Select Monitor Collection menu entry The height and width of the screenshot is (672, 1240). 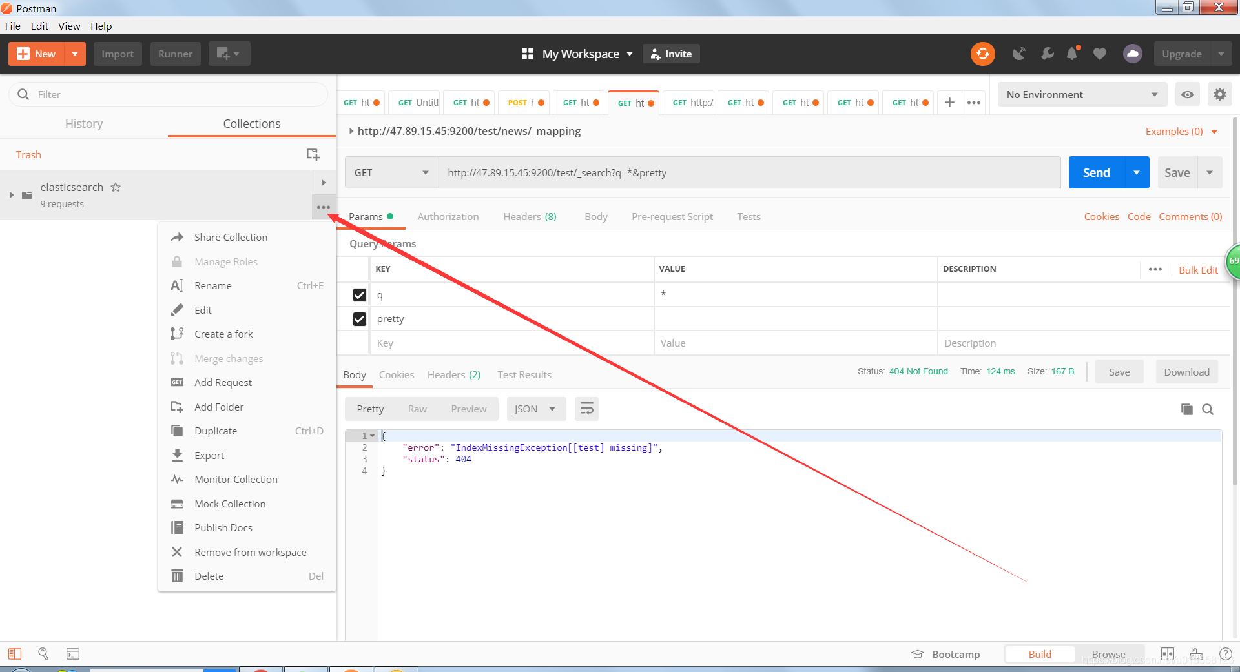tap(247, 480)
